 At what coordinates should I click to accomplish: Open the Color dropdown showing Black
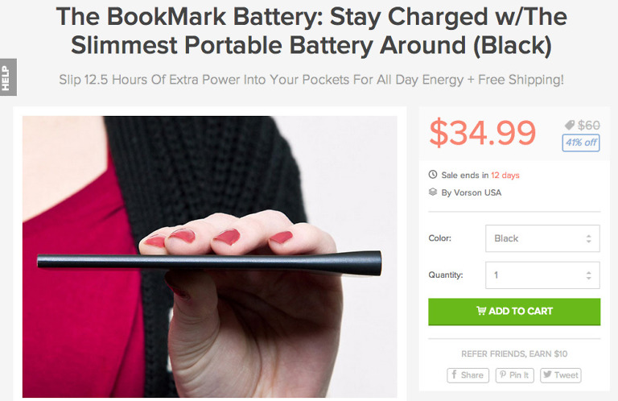tap(542, 238)
